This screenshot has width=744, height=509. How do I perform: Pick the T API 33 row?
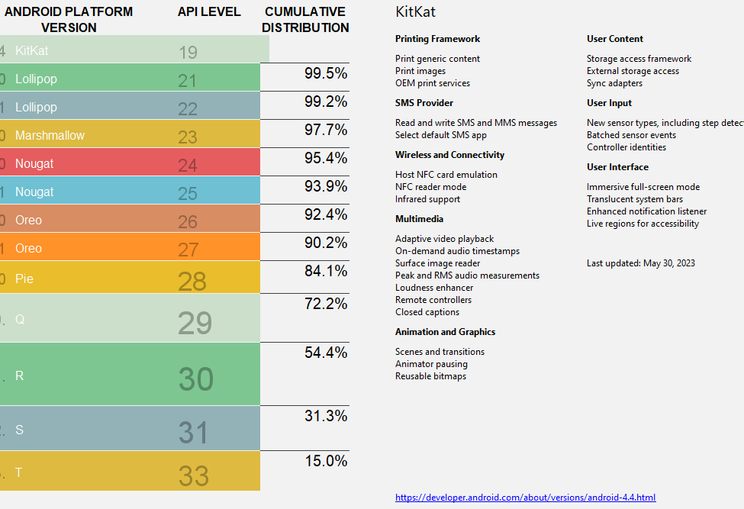point(130,471)
